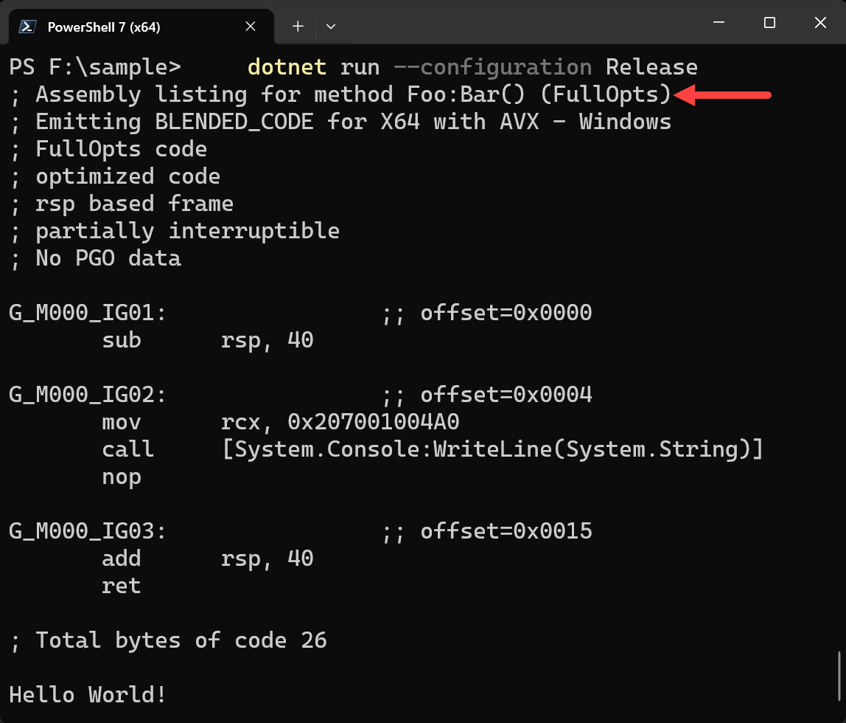This screenshot has width=846, height=723.
Task: Maximize the terminal window
Action: tap(769, 23)
